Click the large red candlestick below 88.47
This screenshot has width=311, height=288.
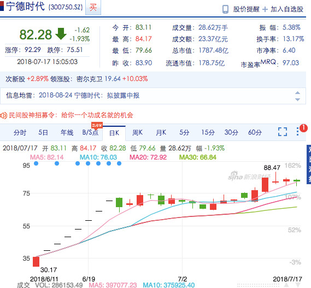point(265,185)
